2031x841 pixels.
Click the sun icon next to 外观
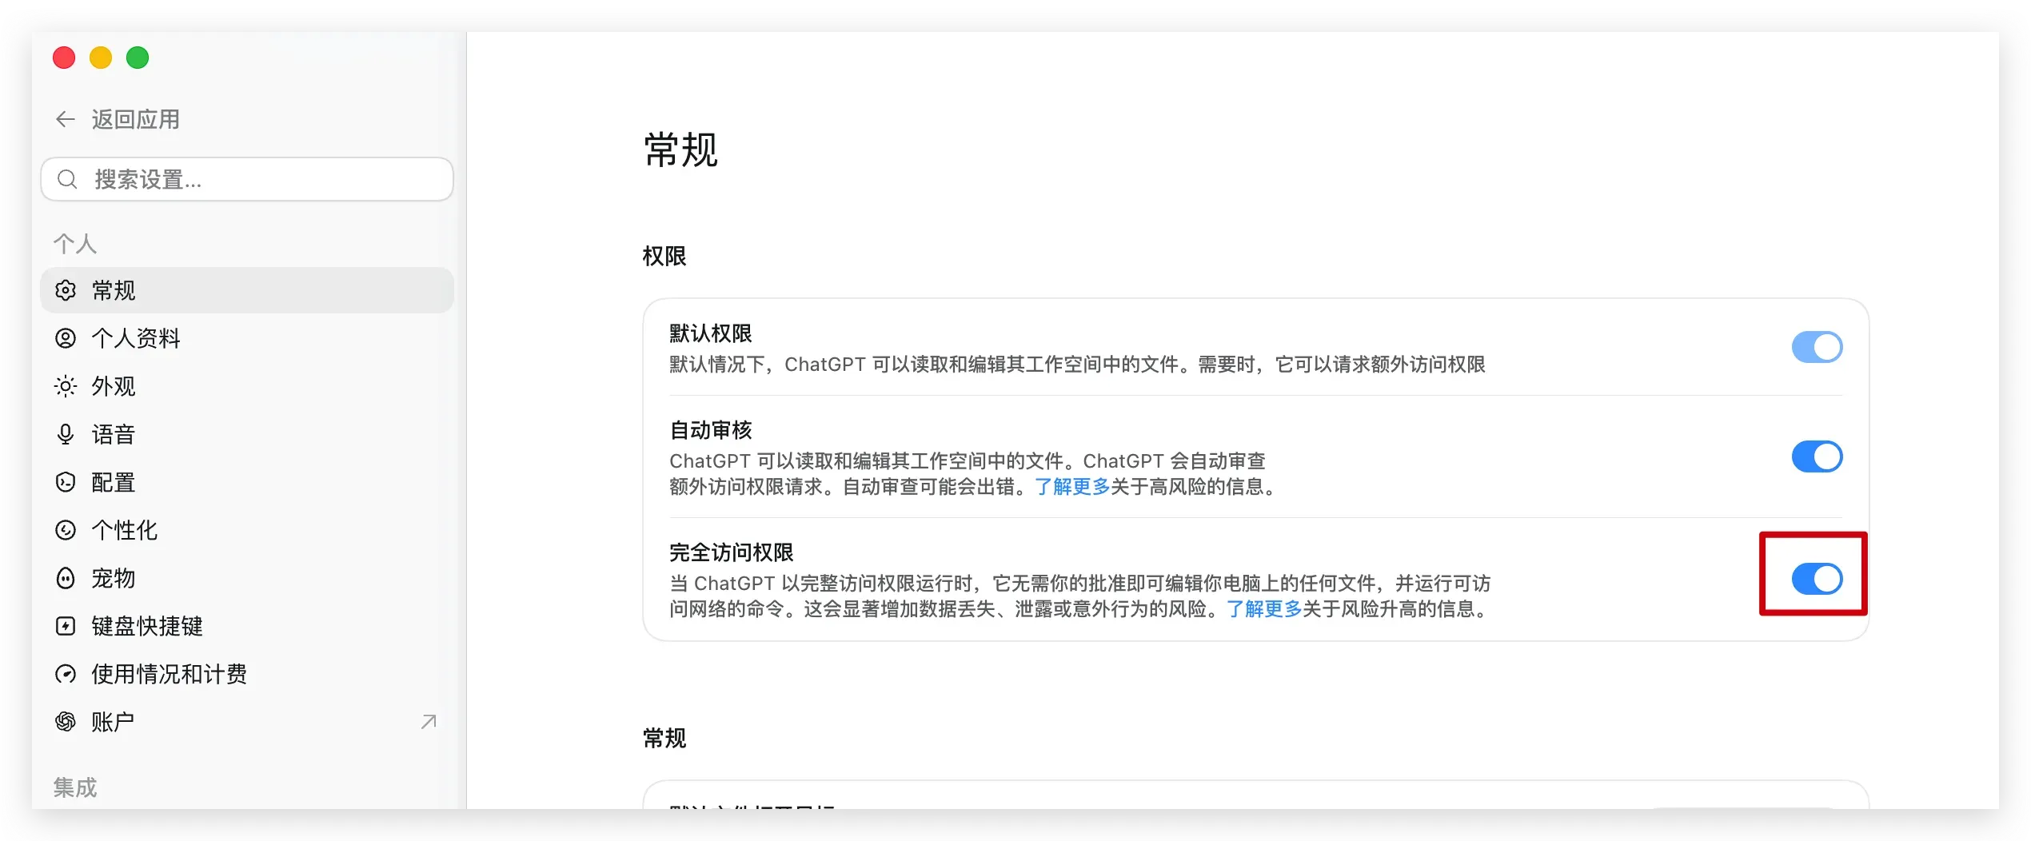tap(66, 386)
